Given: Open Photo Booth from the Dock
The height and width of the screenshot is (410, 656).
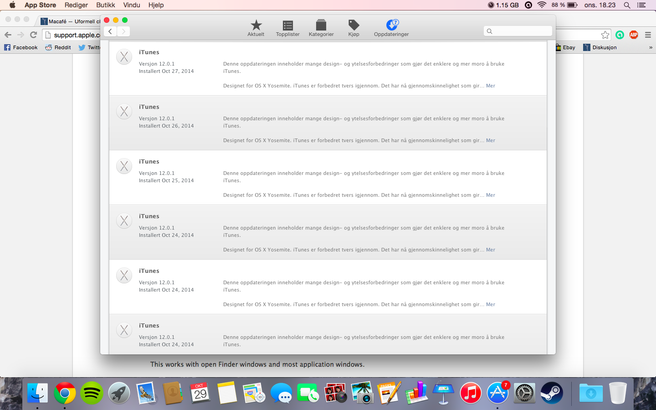Looking at the screenshot, I should point(335,393).
